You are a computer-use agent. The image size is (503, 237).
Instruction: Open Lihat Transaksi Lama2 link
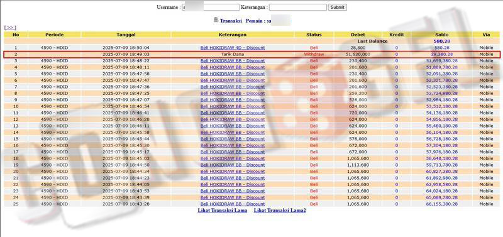280,211
